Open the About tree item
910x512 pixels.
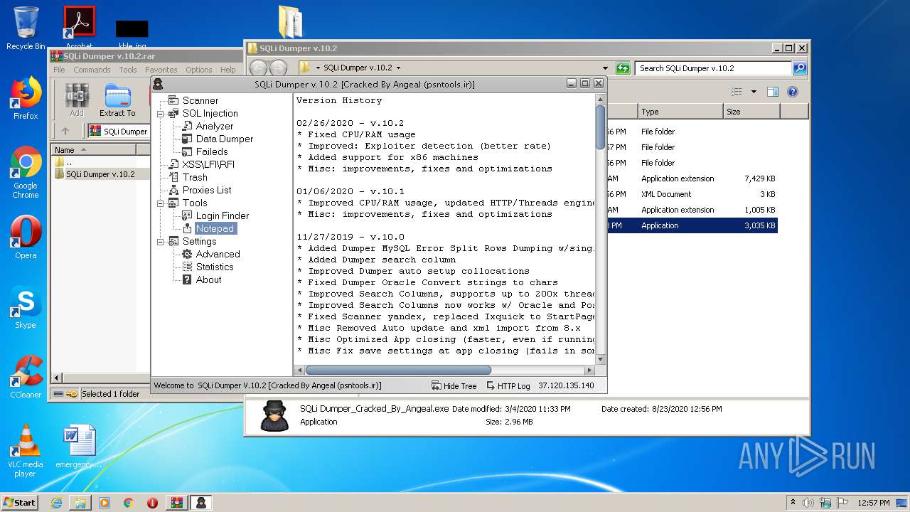point(208,279)
